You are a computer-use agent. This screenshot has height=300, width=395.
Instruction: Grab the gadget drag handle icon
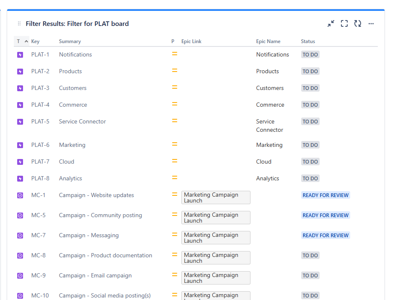point(19,24)
